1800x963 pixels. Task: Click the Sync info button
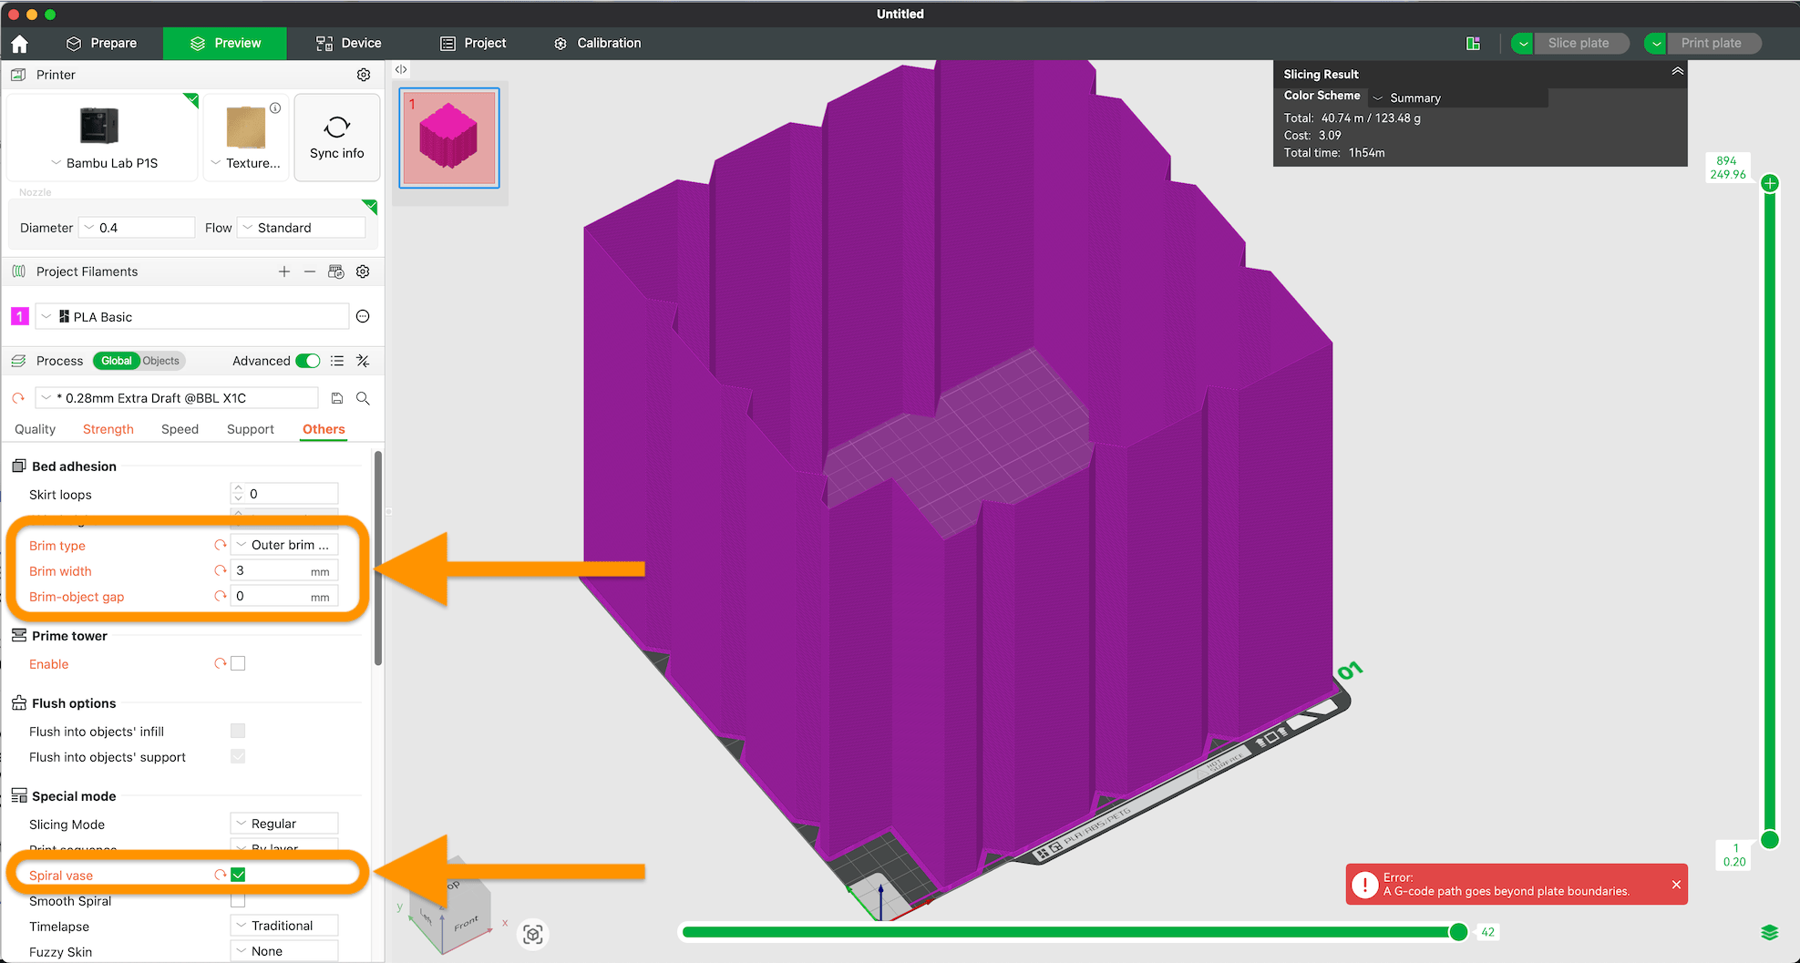coord(336,138)
